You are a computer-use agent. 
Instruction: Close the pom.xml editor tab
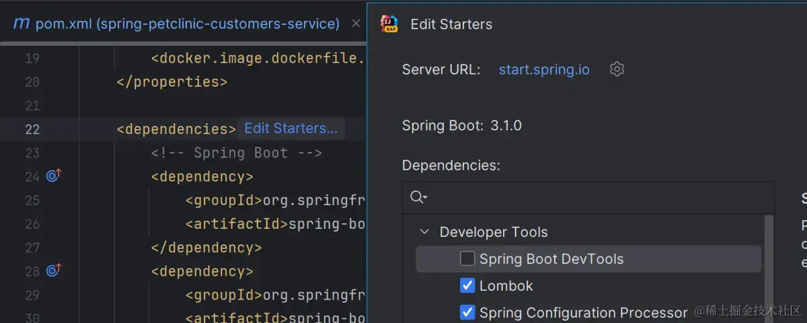click(356, 24)
